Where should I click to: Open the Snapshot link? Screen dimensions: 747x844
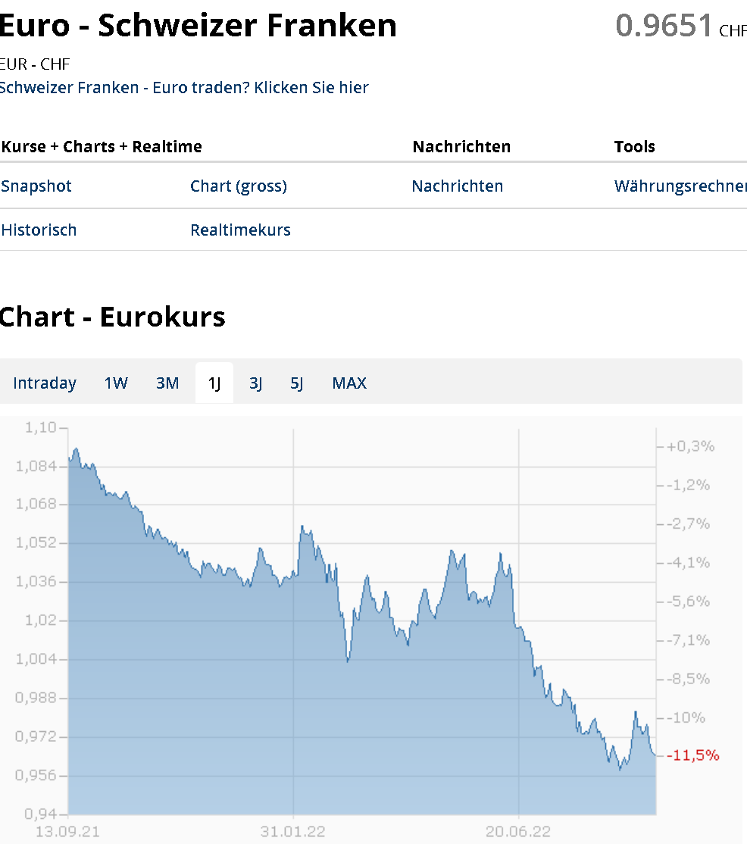point(36,186)
